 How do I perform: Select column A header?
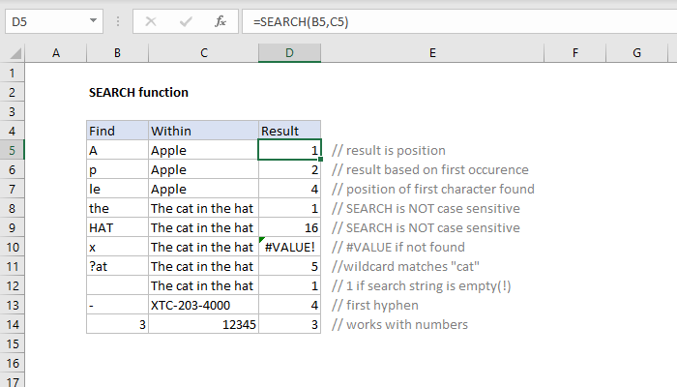(x=56, y=53)
